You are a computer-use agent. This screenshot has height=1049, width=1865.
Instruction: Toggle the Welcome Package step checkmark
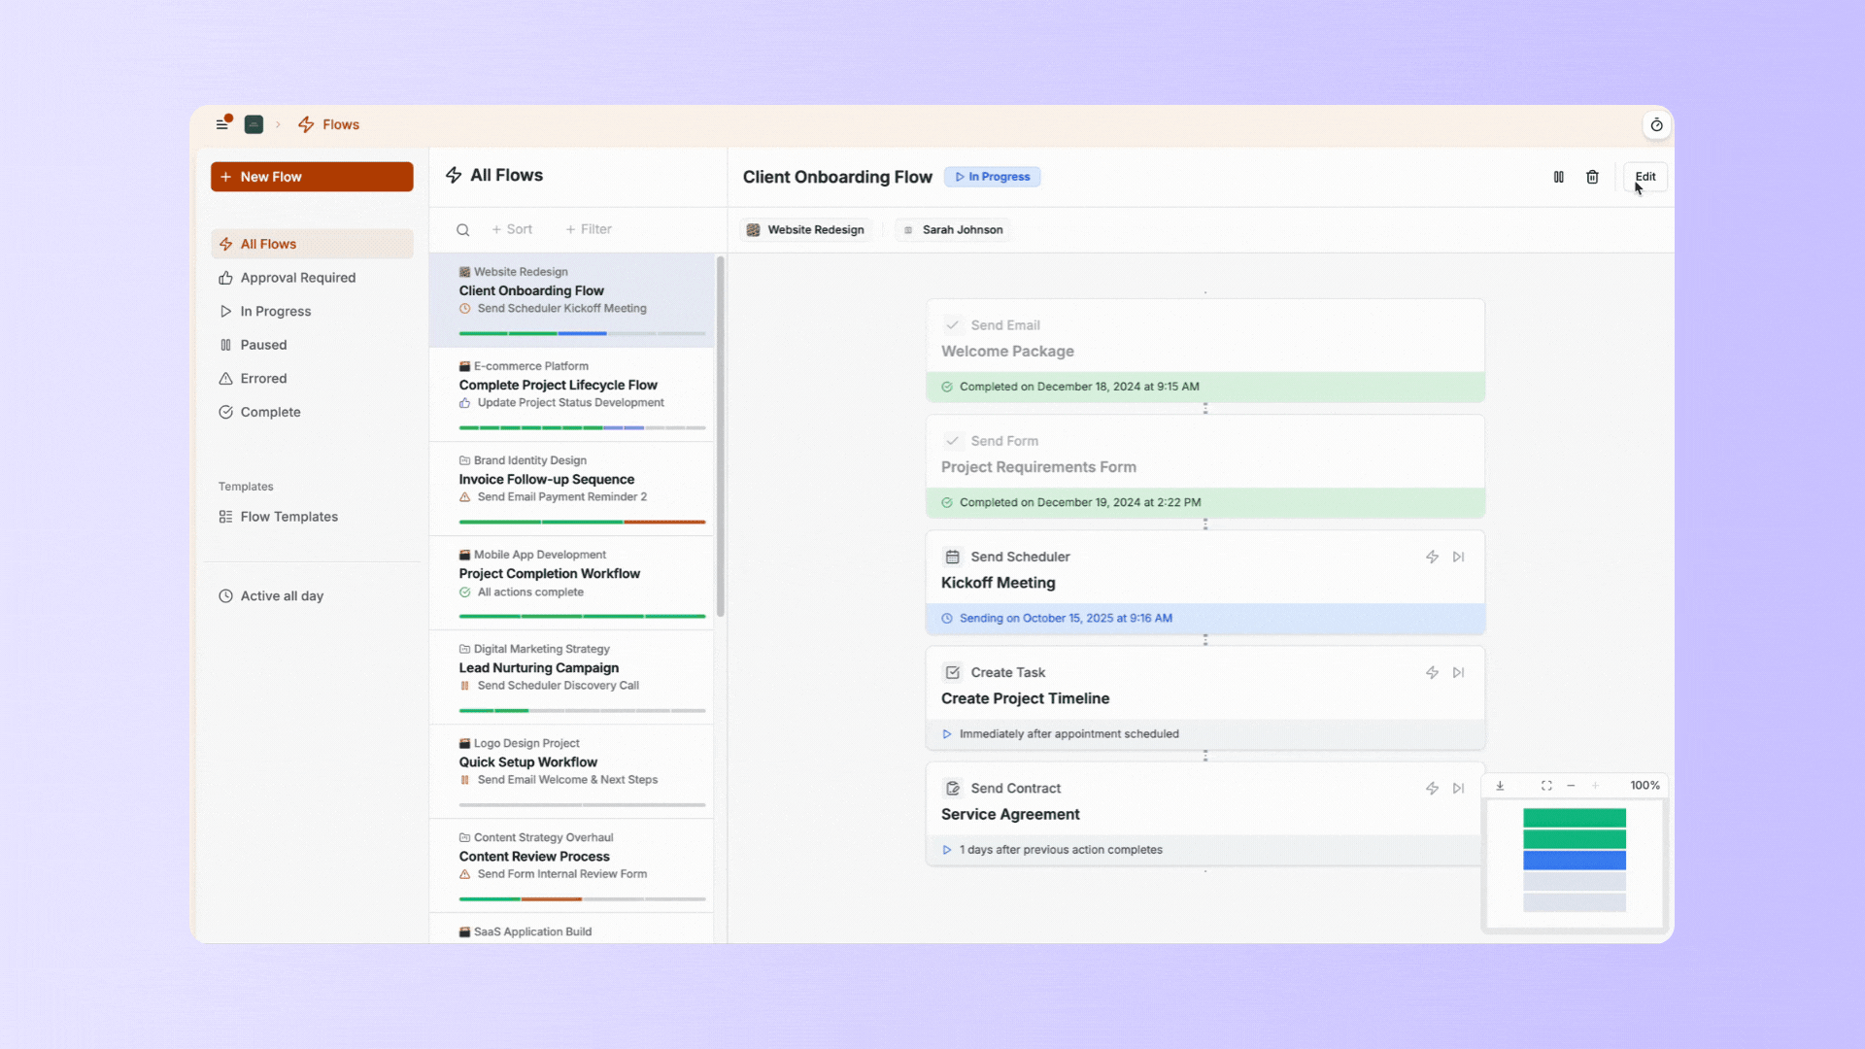(x=953, y=325)
